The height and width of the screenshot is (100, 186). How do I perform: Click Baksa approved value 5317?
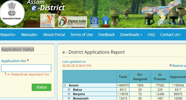[x=178, y=90]
